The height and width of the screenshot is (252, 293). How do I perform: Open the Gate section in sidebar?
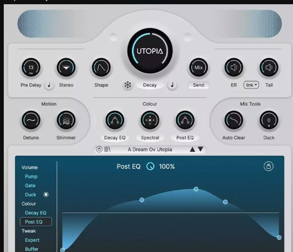(x=30, y=185)
